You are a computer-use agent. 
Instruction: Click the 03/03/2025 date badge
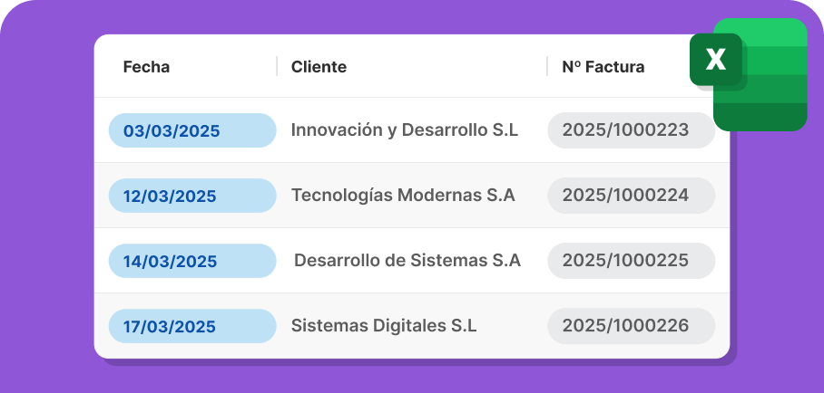pos(192,130)
